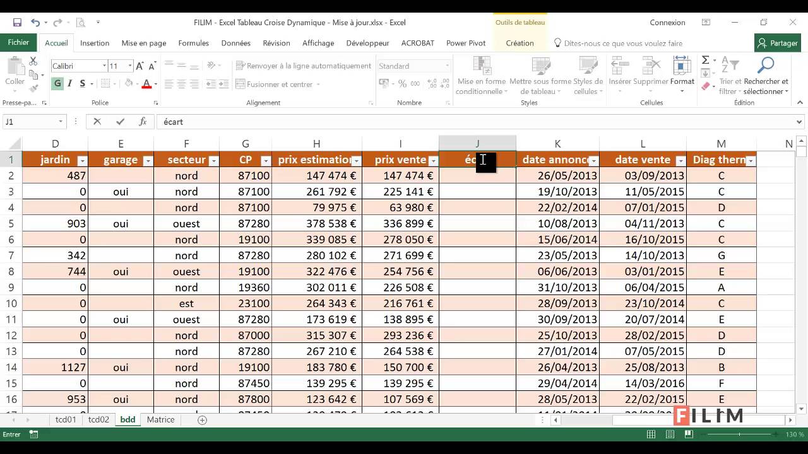
Task: Click Fusionner et centrer
Action: pos(275,84)
